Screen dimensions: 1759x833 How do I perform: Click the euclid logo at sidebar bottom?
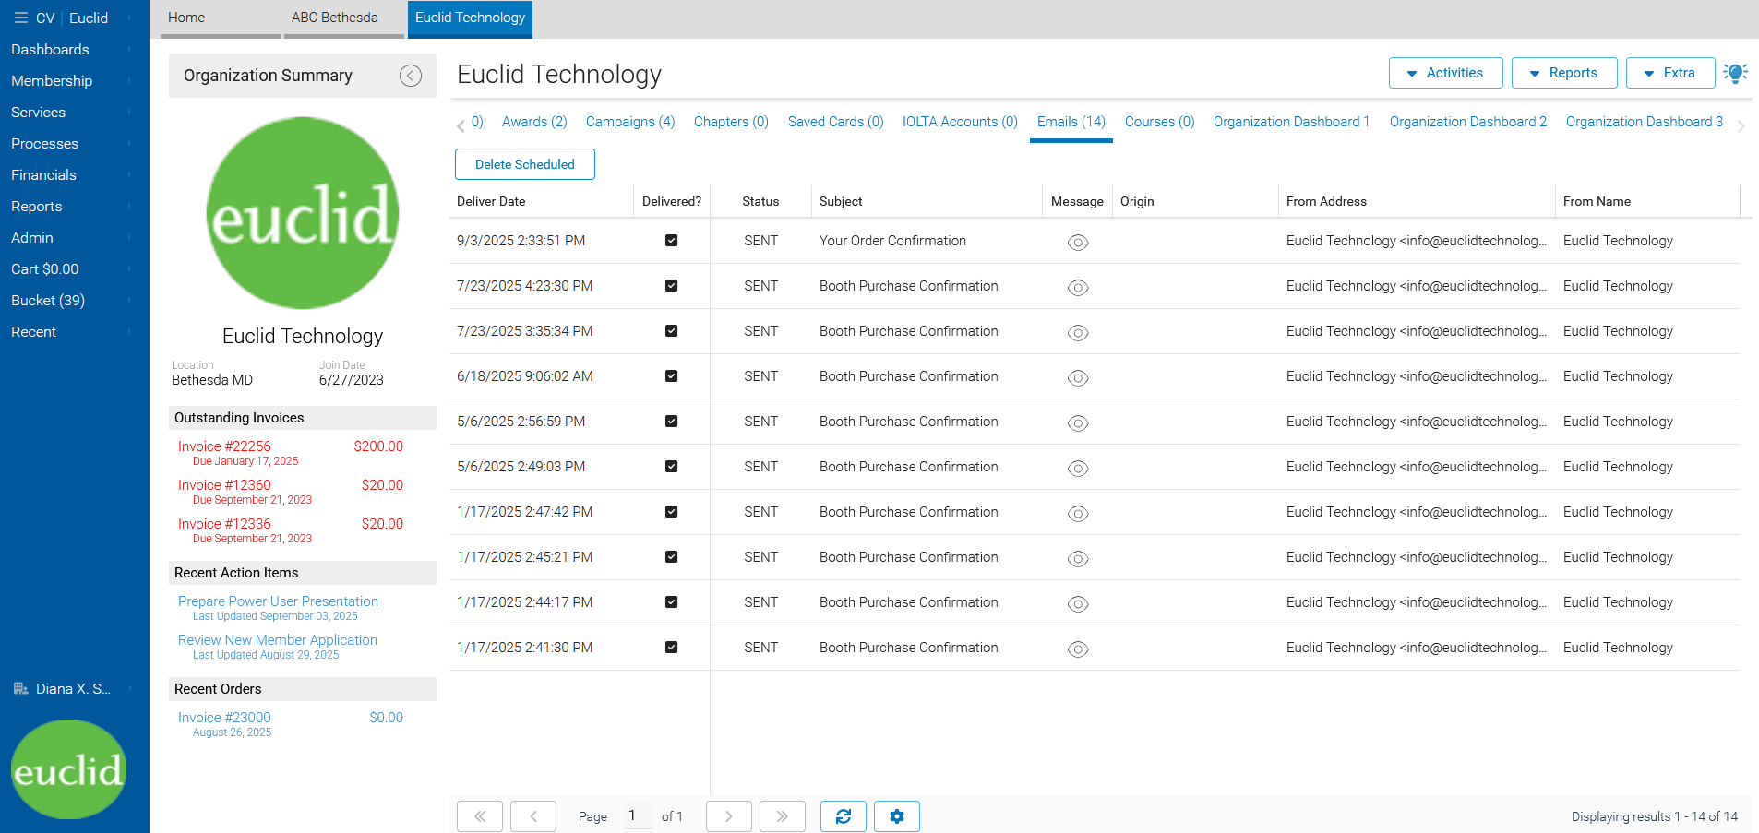[68, 769]
